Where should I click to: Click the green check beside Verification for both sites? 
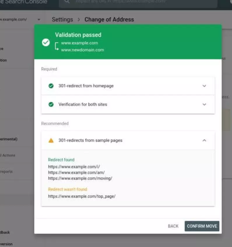point(51,104)
